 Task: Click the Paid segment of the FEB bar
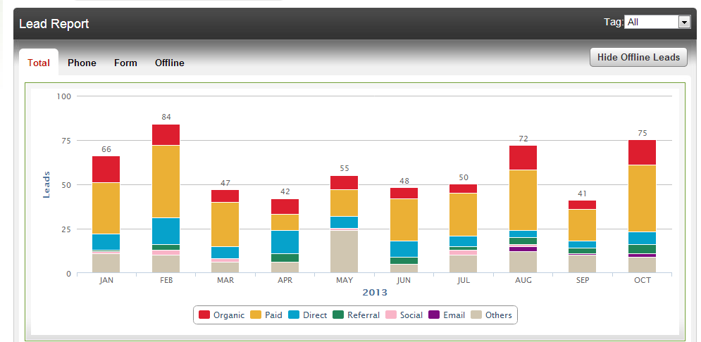[x=166, y=182]
